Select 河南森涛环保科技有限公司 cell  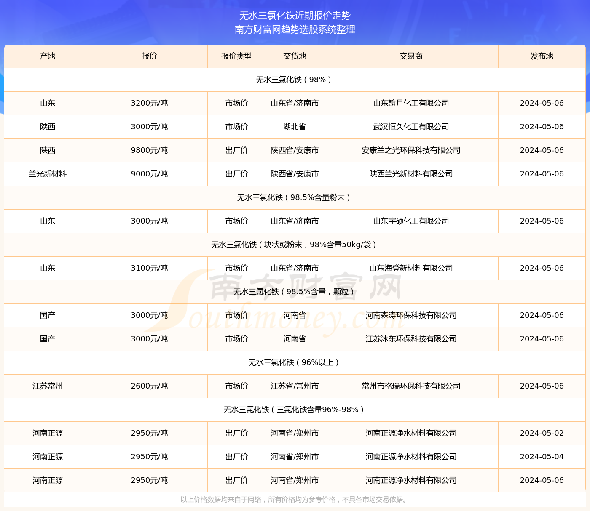pos(411,315)
